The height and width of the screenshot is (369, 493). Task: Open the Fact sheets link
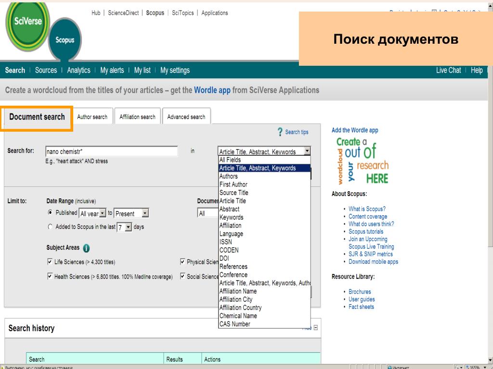pos(361,307)
